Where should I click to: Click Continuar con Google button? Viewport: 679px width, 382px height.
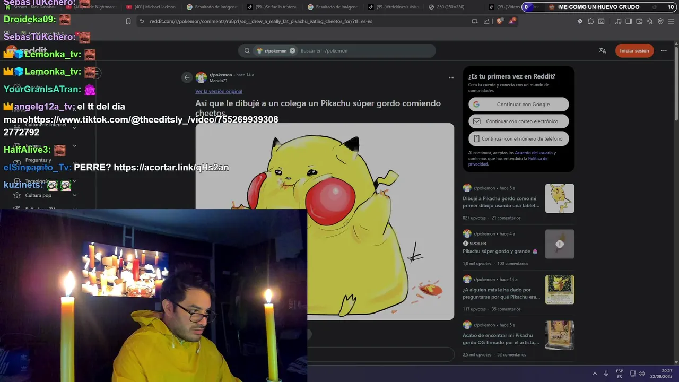coord(518,105)
